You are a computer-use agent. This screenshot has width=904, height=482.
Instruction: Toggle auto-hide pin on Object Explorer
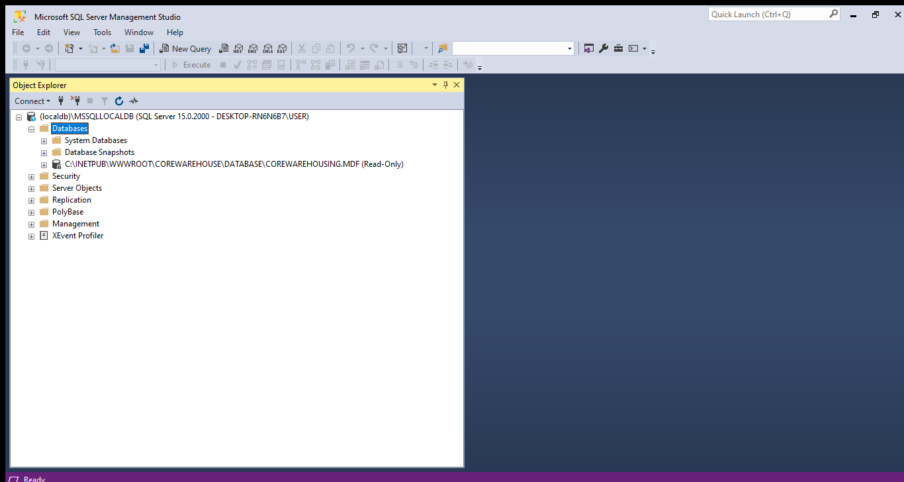[x=446, y=85]
